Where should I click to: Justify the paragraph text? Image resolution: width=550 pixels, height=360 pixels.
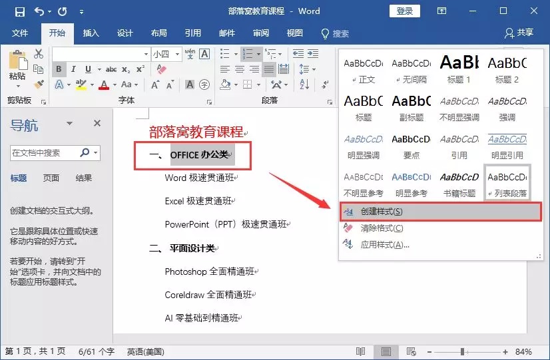pyautogui.click(x=269, y=69)
